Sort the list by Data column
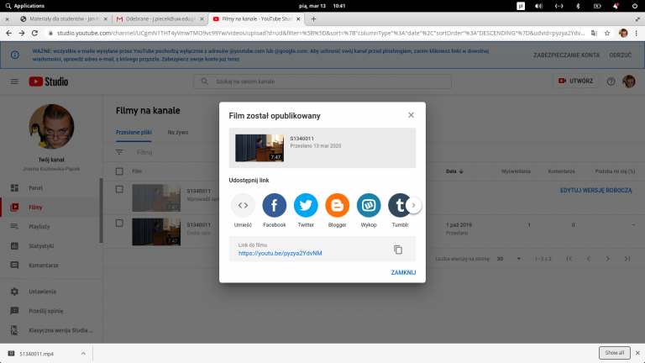The width and height of the screenshot is (645, 363). pyautogui.click(x=454, y=171)
